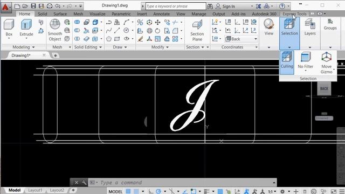Open the AutoCAD application menu logo
The height and width of the screenshot is (194, 345).
5,7
